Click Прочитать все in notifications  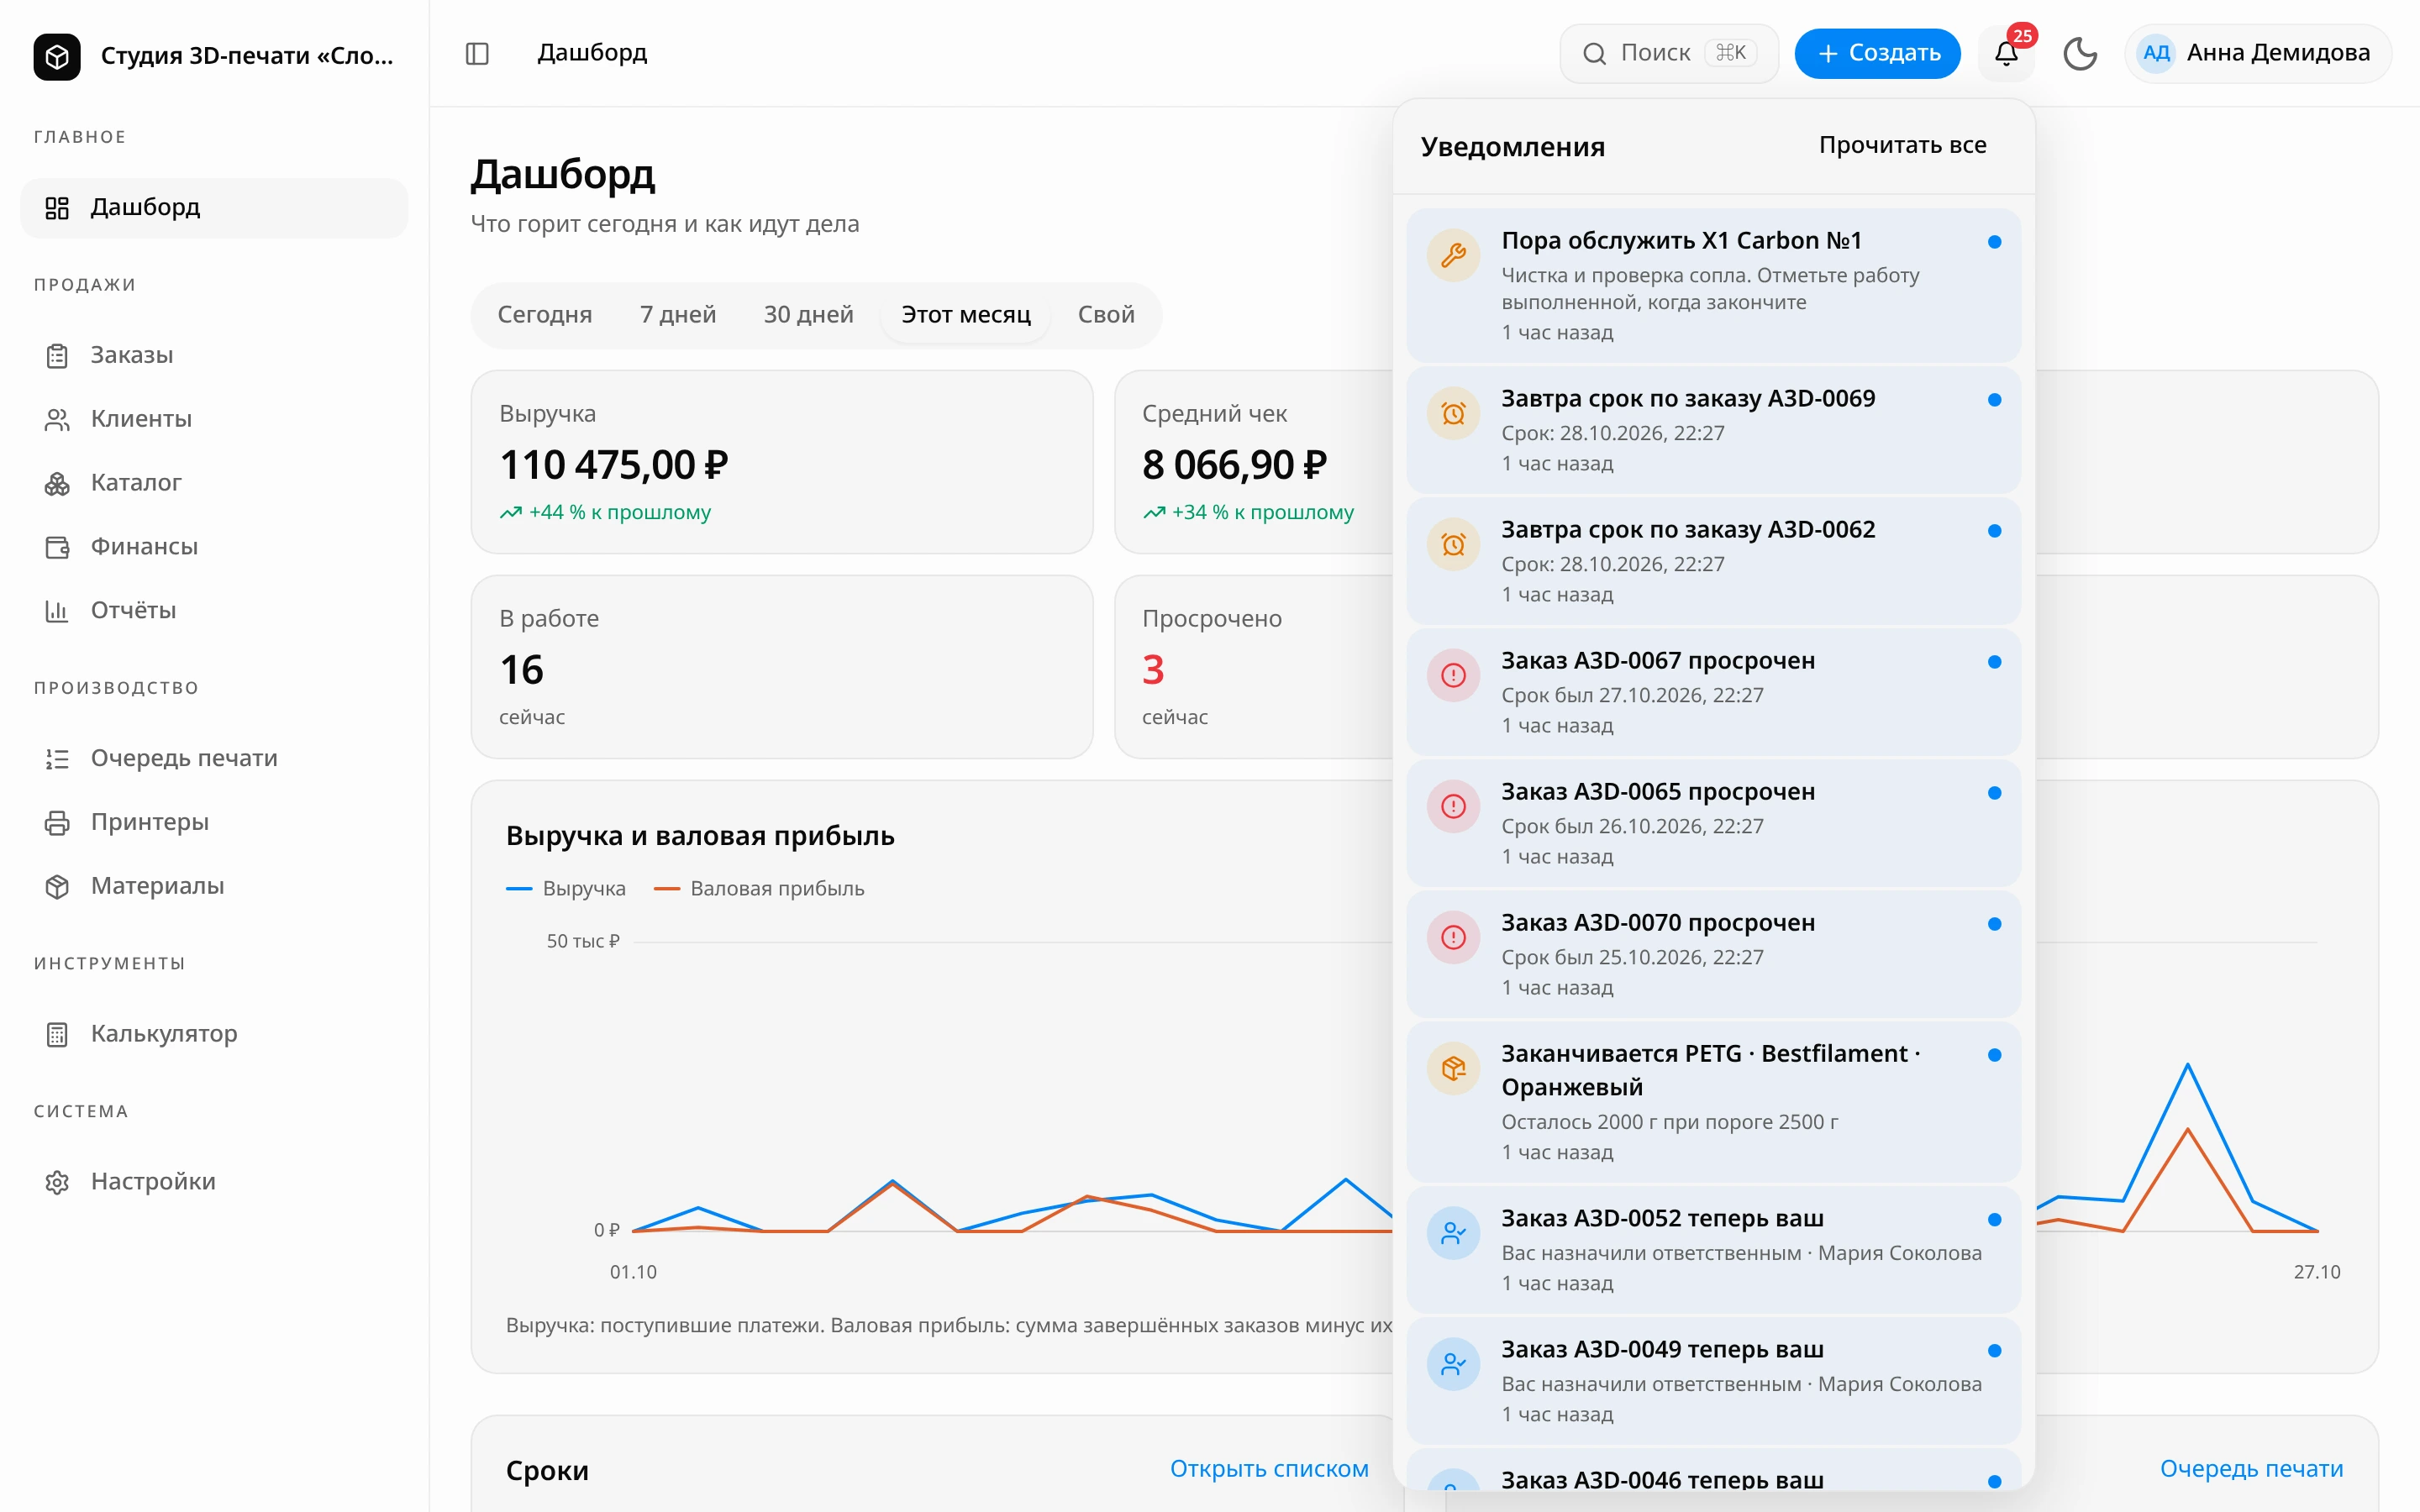(1902, 145)
